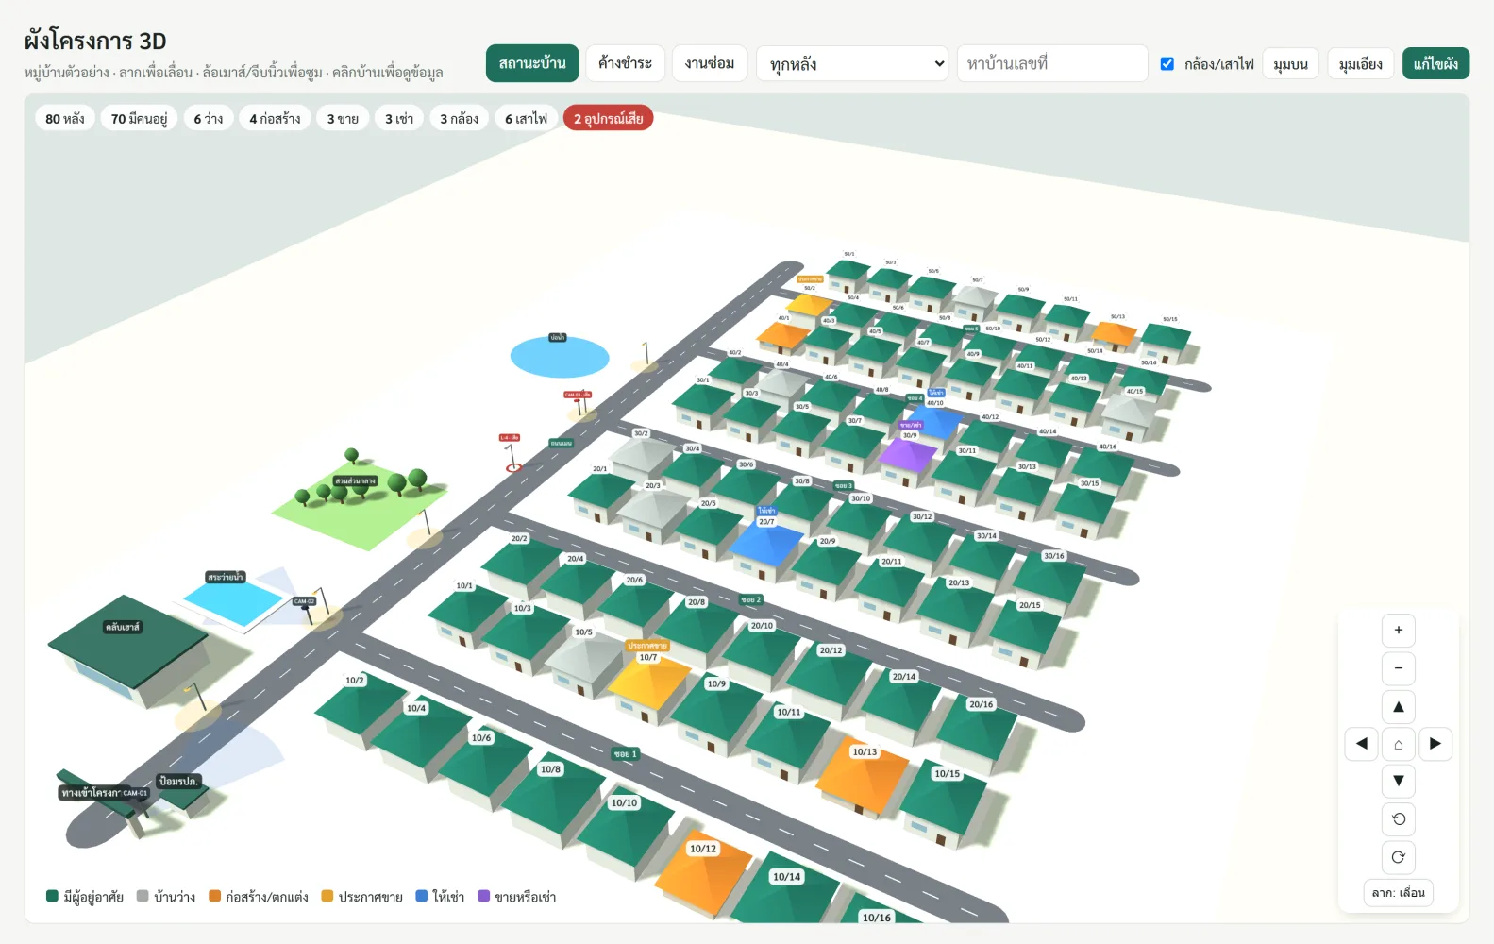Click the 2 อุปกรณ์เสีย red badge
Viewport: 1494px width, 944px height.
pyautogui.click(x=608, y=119)
